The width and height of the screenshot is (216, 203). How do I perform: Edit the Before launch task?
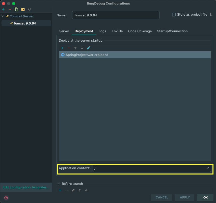point(73,190)
